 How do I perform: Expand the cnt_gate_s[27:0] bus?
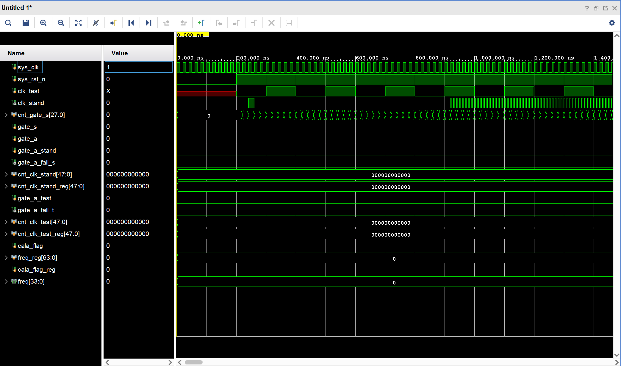point(6,115)
